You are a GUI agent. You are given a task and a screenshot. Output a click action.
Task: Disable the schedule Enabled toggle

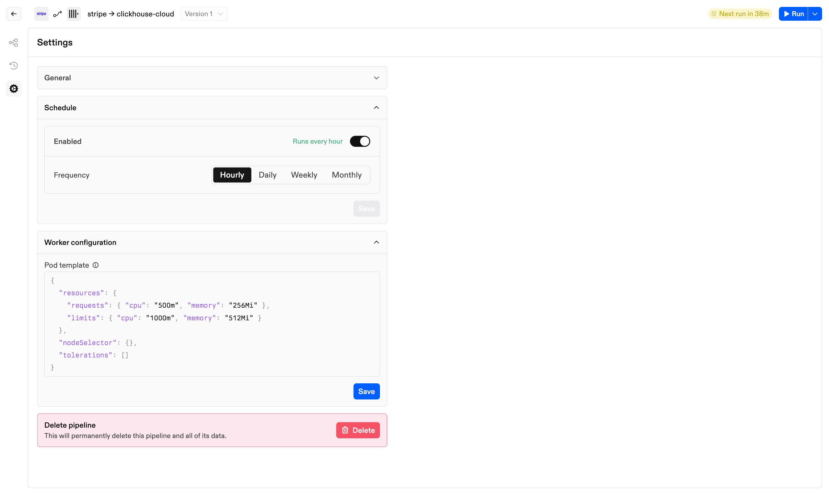point(360,141)
